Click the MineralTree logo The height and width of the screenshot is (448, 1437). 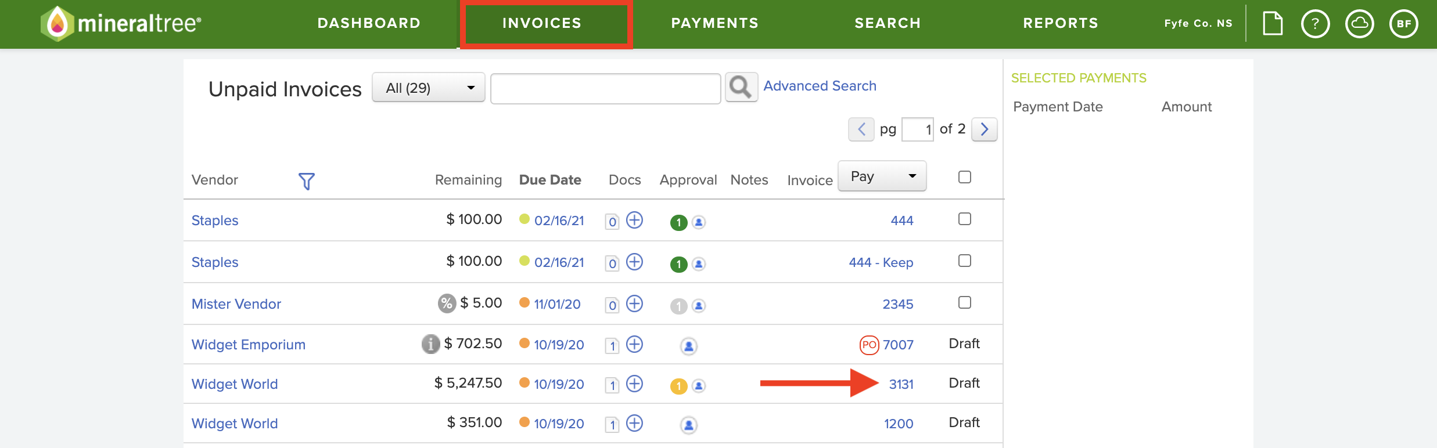pos(121,24)
